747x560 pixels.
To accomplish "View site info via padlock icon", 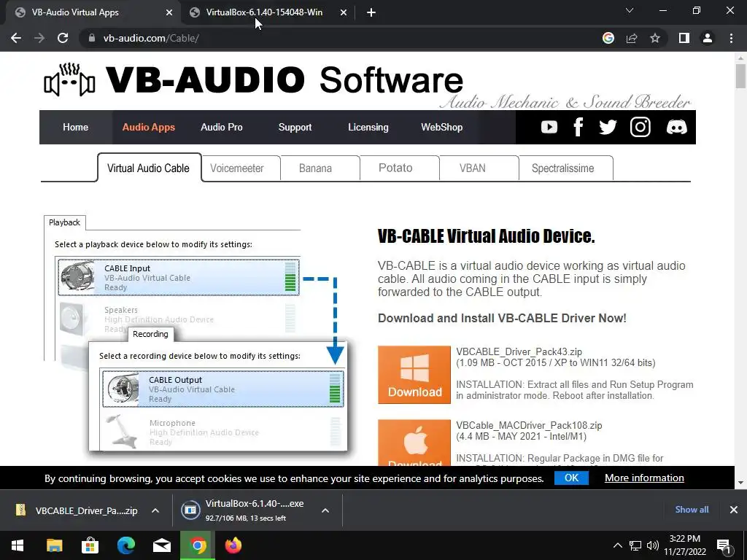I will pyautogui.click(x=91, y=38).
